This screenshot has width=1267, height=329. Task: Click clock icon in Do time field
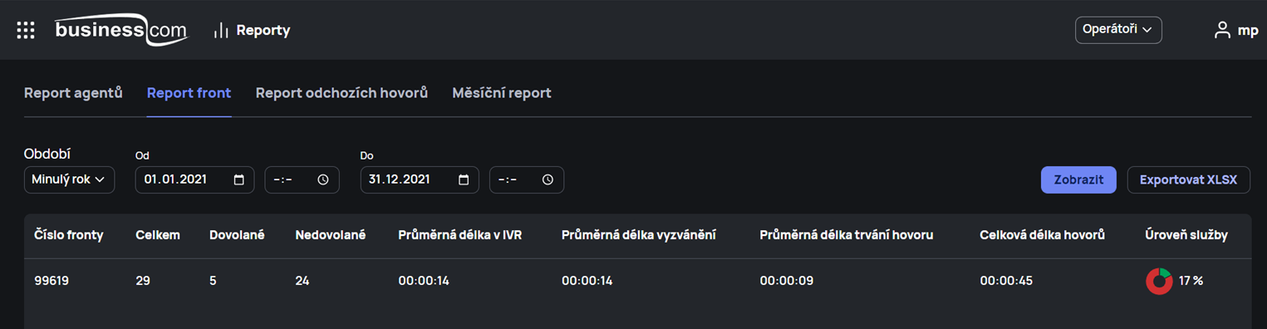[x=548, y=179]
